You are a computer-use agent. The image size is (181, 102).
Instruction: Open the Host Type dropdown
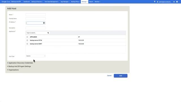(x=36, y=56)
